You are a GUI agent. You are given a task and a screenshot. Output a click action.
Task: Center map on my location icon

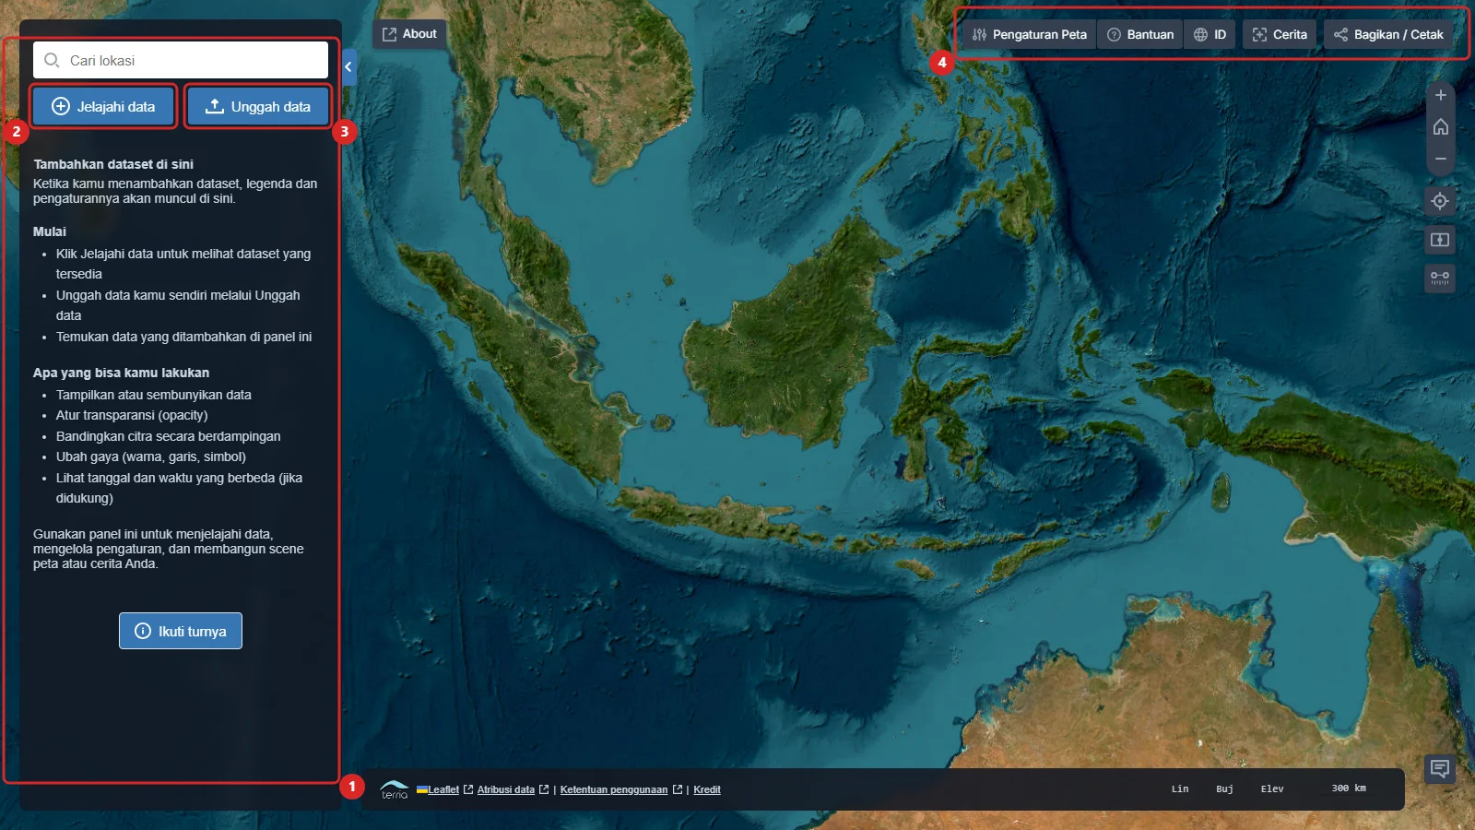1440,201
